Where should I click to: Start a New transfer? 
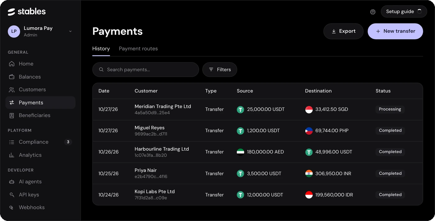click(395, 31)
